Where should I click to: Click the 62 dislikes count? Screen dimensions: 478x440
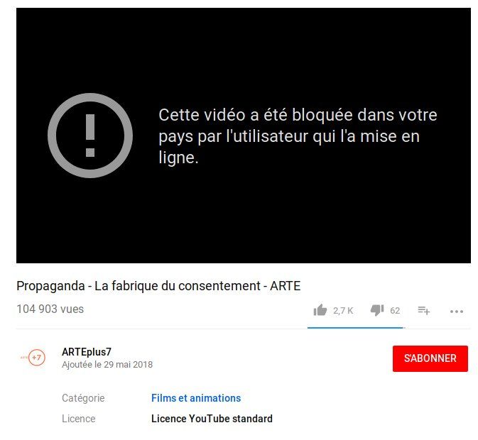[395, 311]
